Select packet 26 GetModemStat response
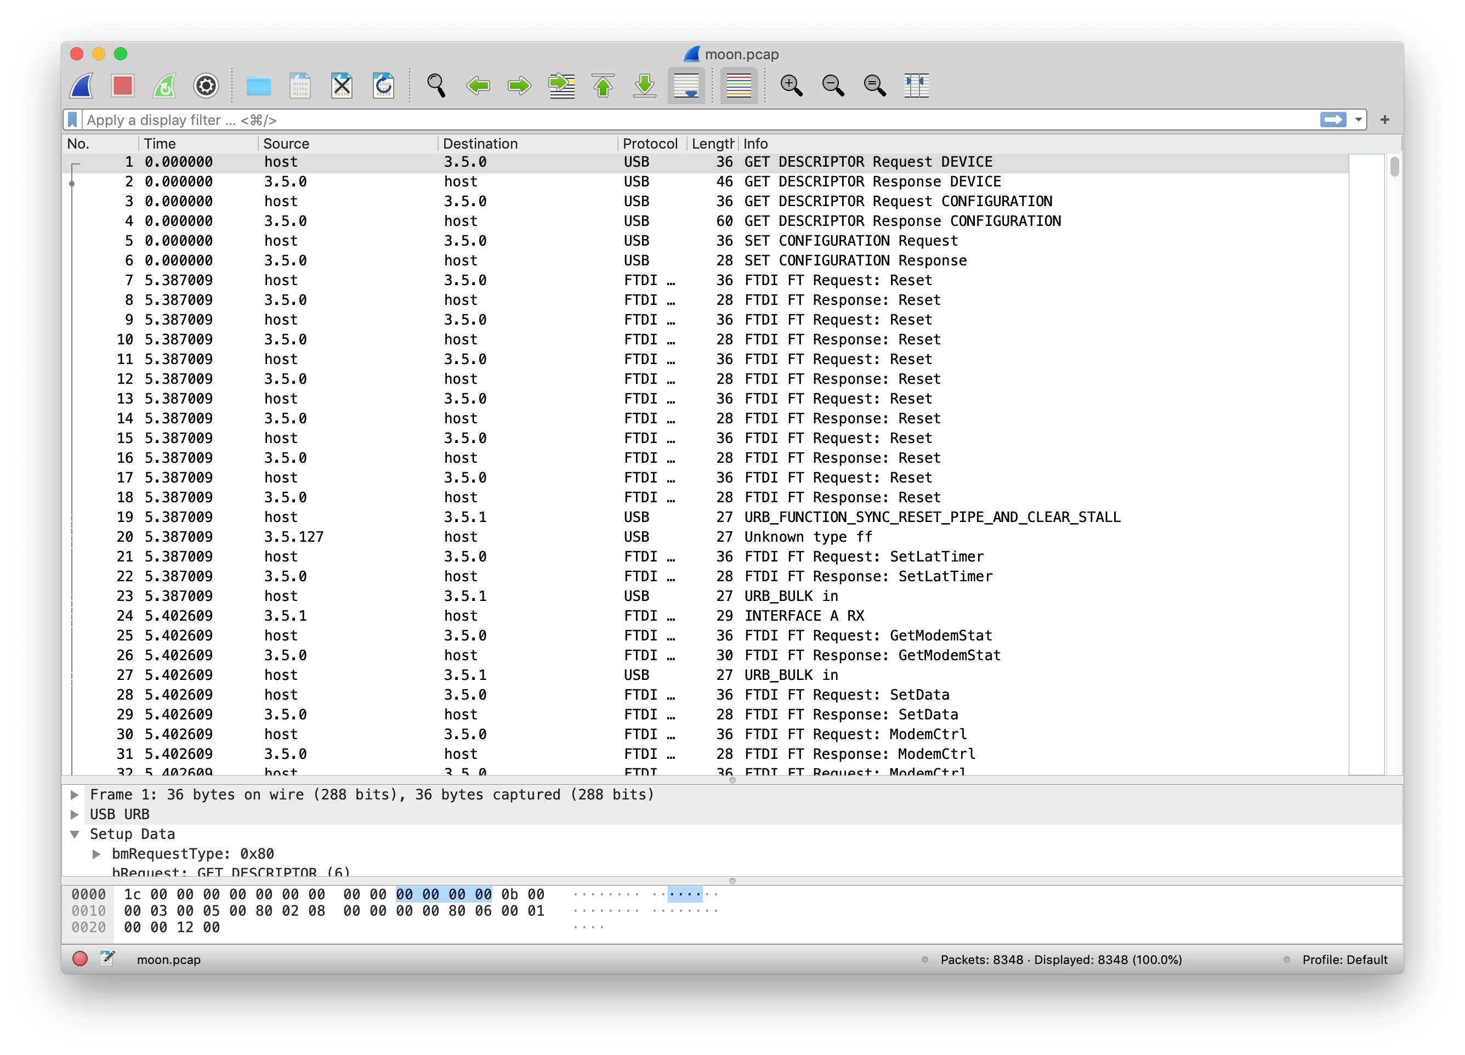 [706, 655]
